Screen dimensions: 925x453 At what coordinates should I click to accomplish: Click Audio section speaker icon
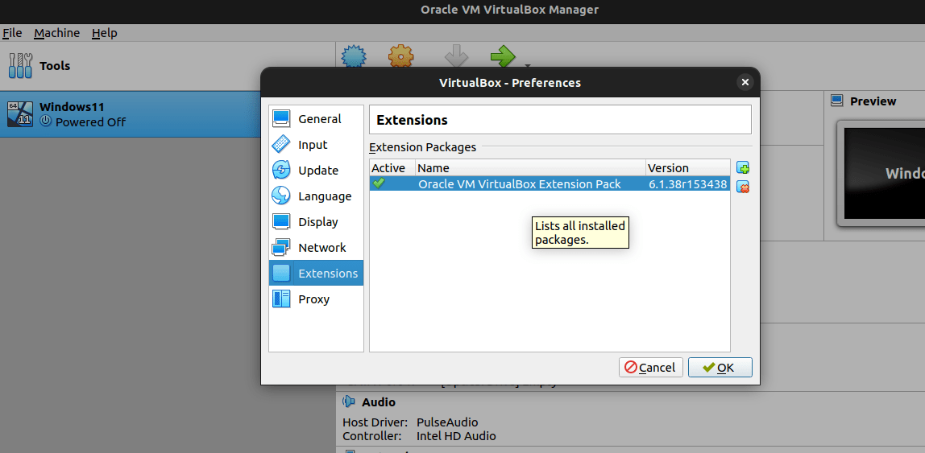(349, 402)
